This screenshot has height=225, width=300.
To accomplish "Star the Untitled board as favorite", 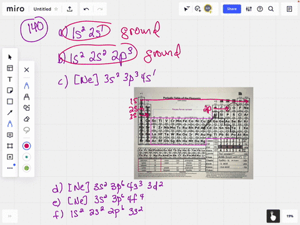I will click(x=56, y=9).
